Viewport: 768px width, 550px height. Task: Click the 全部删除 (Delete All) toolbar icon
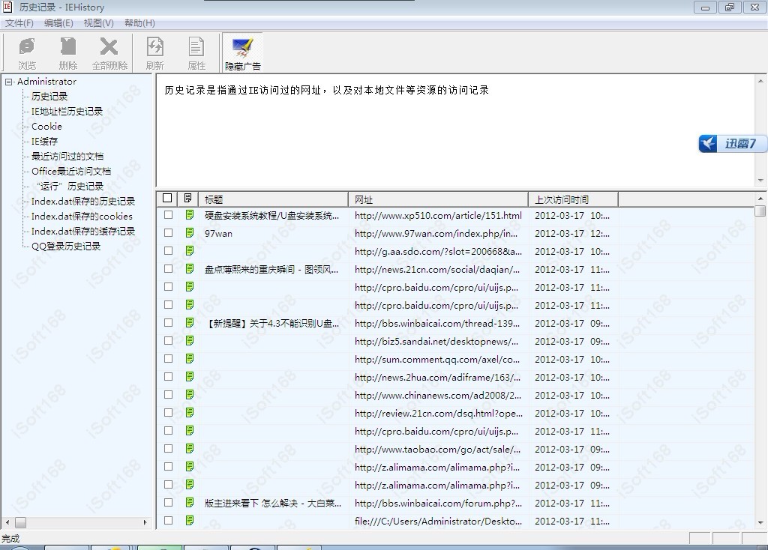[x=109, y=52]
